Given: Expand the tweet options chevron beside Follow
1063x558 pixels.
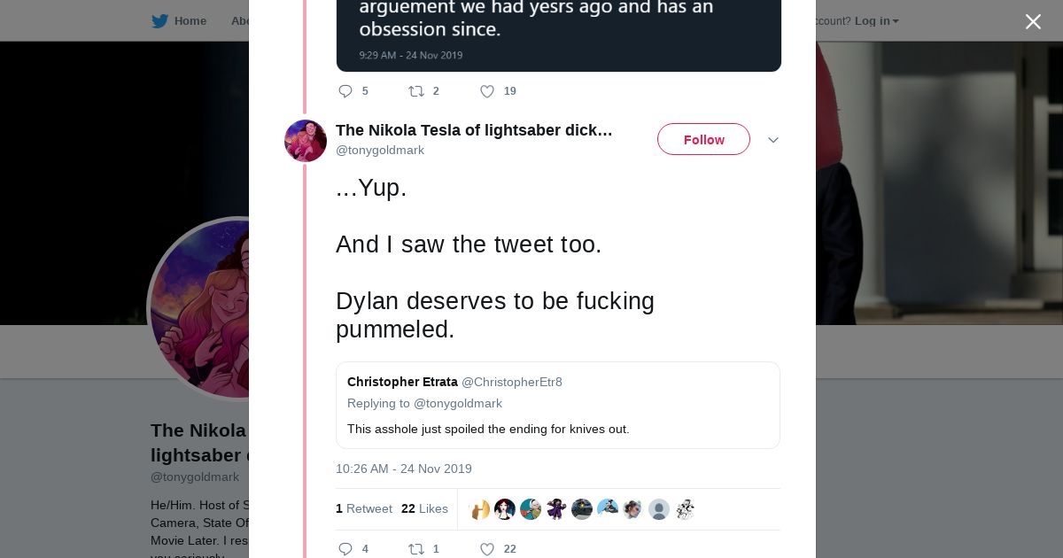Looking at the screenshot, I should point(773,140).
